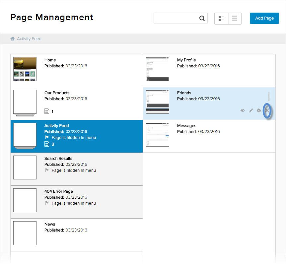Click the Search Results page title
Image resolution: width=286 pixels, height=264 pixels.
coord(58,159)
